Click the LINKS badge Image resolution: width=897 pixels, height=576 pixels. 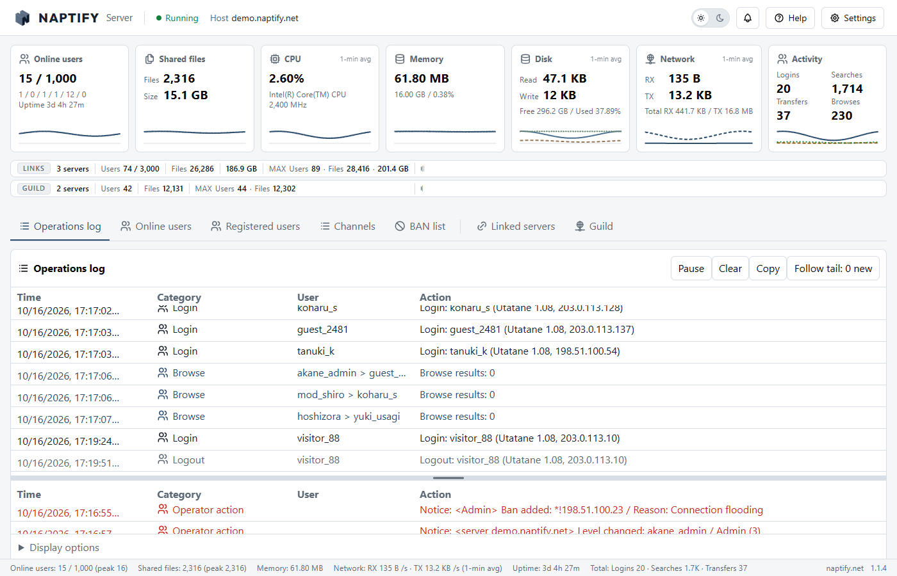point(34,168)
